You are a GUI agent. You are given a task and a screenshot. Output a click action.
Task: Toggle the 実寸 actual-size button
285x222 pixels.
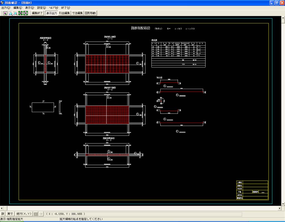click(10, 214)
